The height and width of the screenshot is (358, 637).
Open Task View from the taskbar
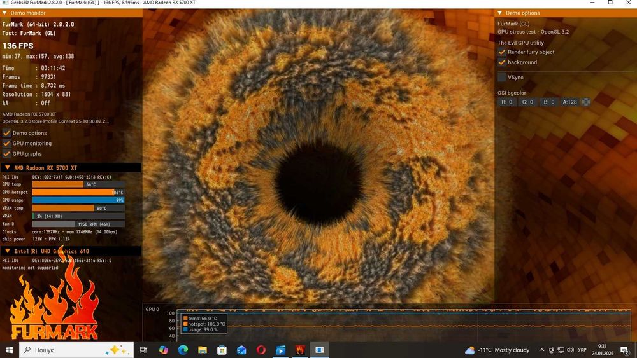143,350
